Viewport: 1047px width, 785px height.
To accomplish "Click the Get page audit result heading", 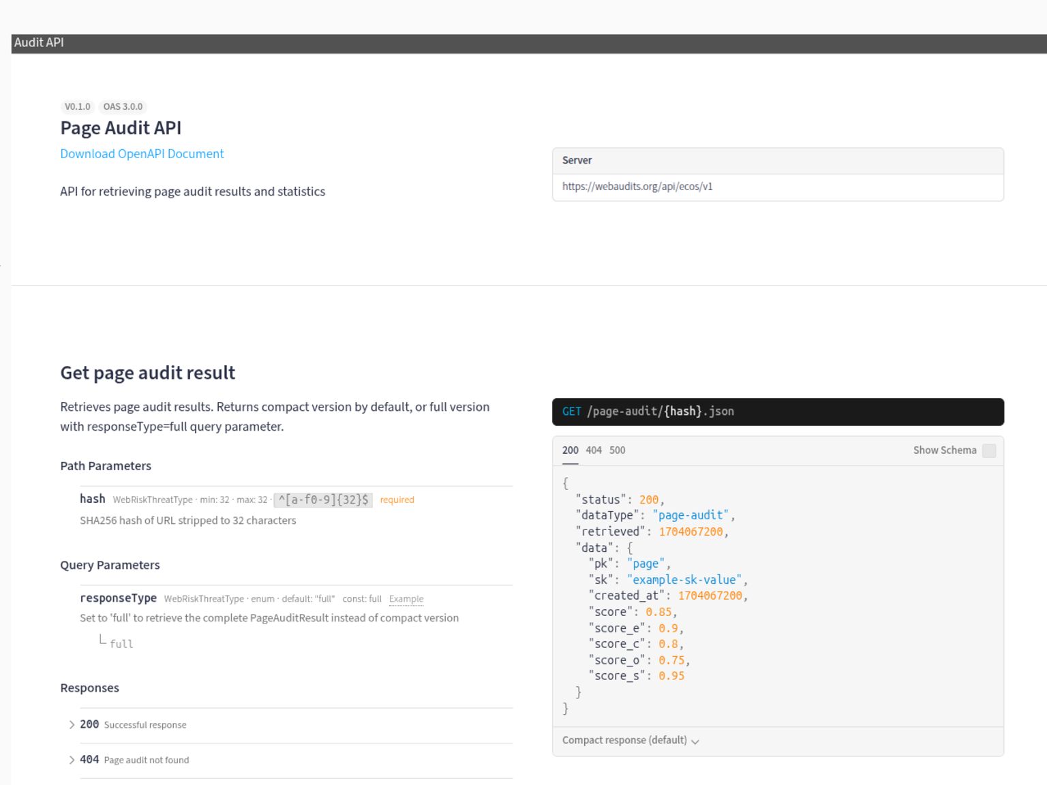I will [147, 373].
